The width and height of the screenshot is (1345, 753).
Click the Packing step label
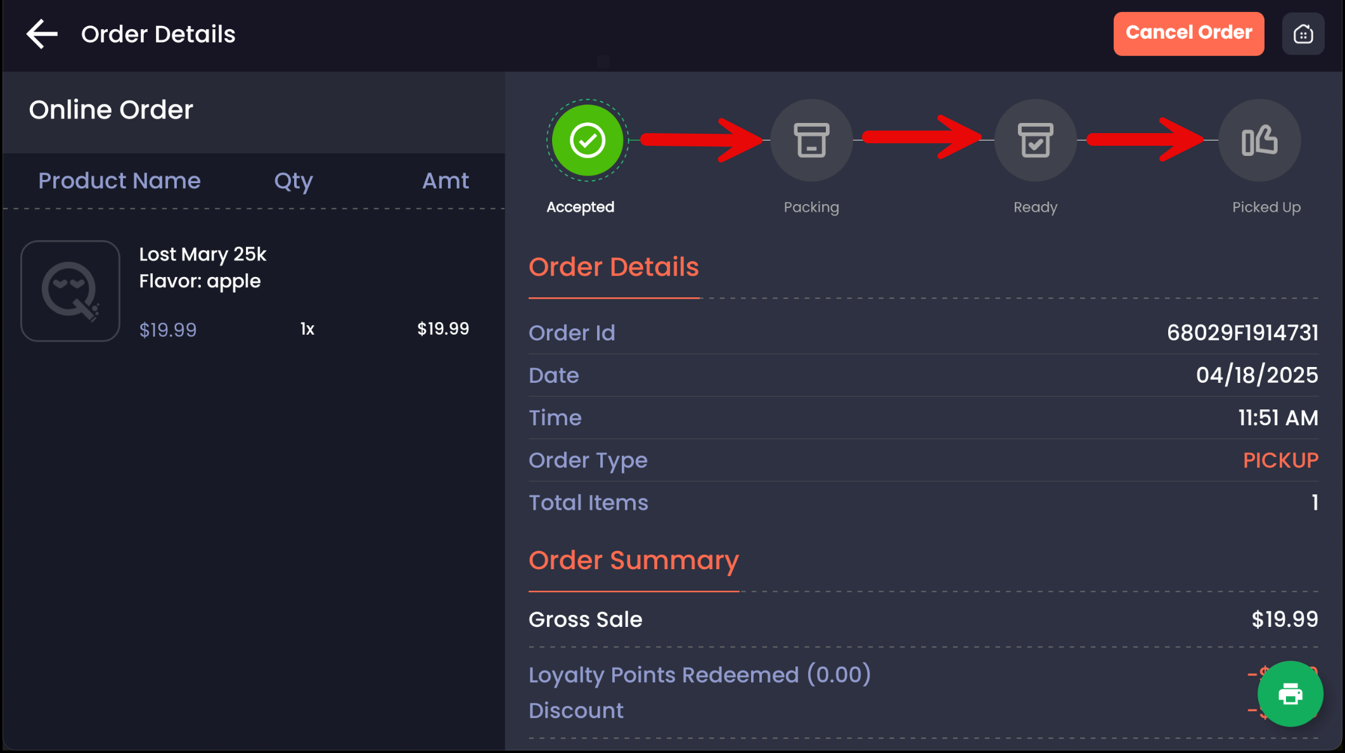[811, 207]
